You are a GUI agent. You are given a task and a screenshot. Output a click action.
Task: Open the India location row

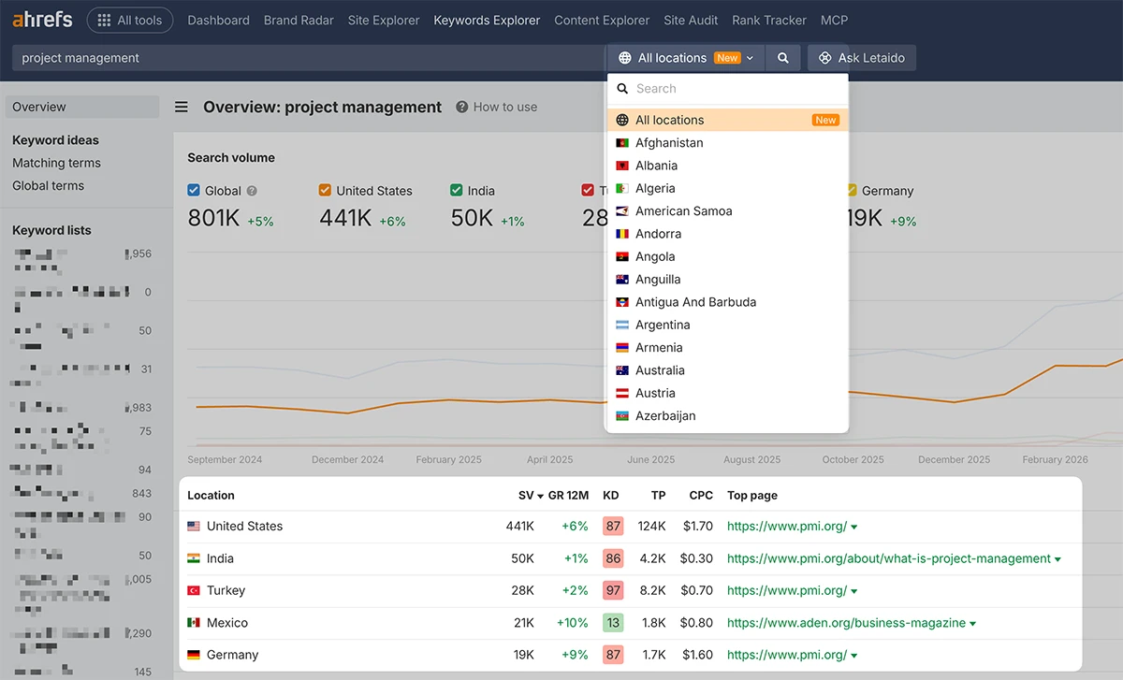pyautogui.click(x=630, y=558)
